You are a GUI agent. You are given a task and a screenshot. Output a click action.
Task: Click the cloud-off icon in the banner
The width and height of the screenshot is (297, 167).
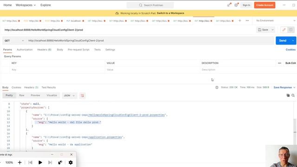[117, 13]
